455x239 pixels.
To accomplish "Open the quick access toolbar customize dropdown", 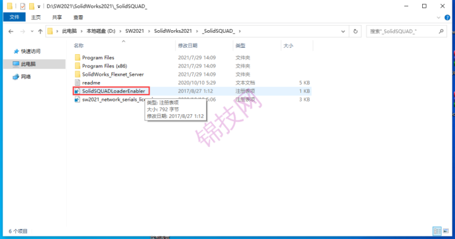I will tap(39, 6).
